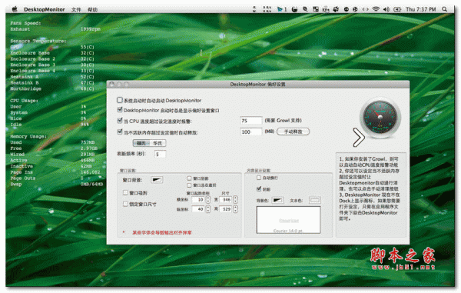Screen dimensions: 461x293
Task: Click the blue arrow menu bar icon
Action: 280,9
